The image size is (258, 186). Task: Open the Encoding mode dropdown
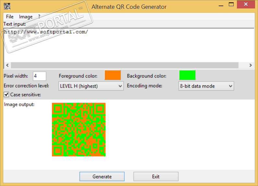click(206, 86)
